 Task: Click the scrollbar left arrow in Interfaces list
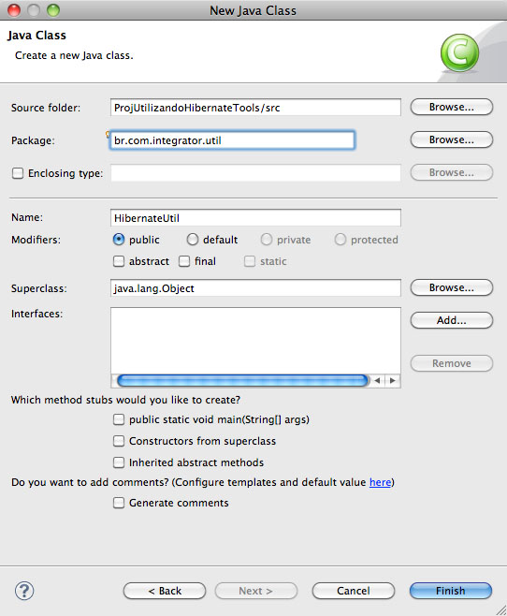pyautogui.click(x=377, y=380)
